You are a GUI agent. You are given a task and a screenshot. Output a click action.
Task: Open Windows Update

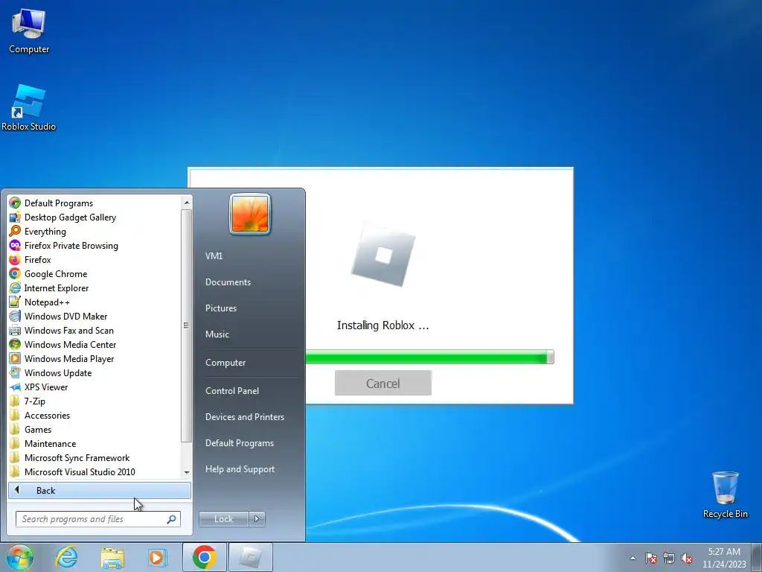(95, 372)
